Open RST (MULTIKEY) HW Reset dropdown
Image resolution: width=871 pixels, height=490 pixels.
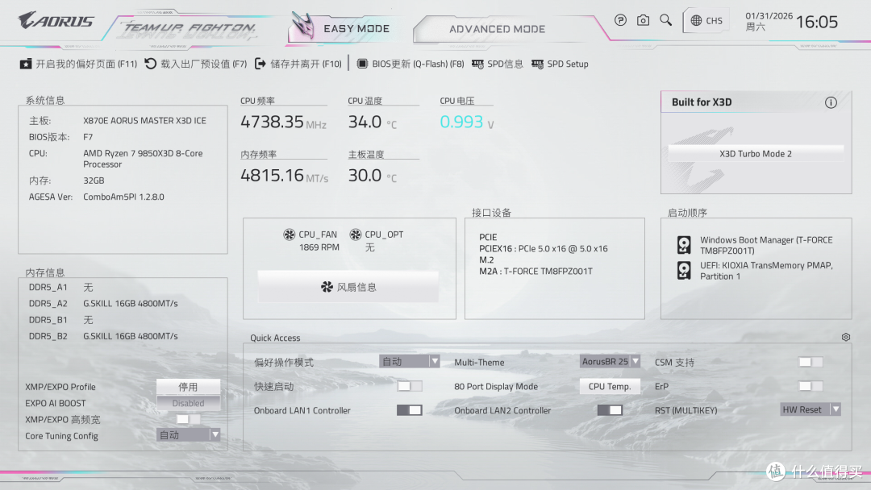coord(810,409)
